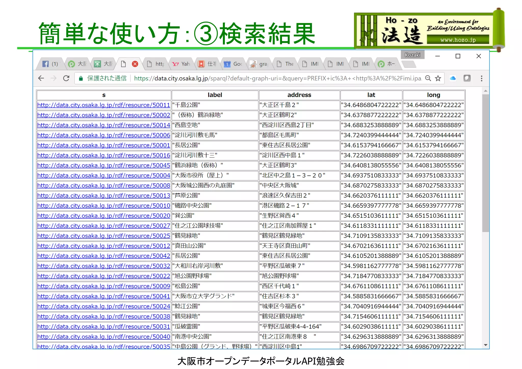Open resource link 50027
The width and height of the screenshot is (522, 369).
point(103,226)
